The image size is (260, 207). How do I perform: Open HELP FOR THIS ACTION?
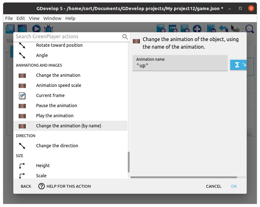coord(65,186)
